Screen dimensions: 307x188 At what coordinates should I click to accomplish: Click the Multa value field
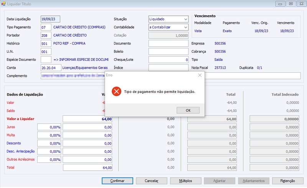click(87, 135)
